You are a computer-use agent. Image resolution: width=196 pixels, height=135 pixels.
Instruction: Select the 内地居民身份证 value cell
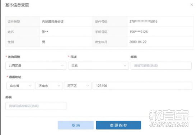[66, 22]
